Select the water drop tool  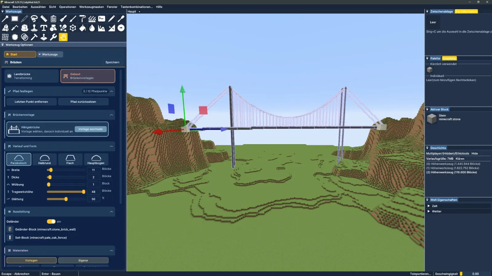pos(92,28)
